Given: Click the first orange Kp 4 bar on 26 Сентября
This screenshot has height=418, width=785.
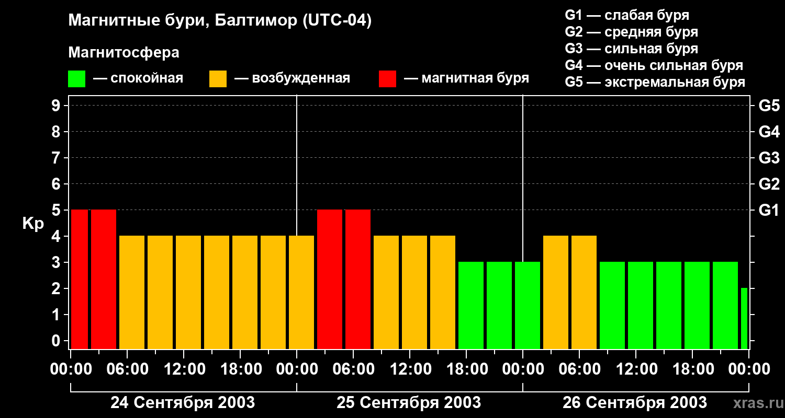Looking at the screenshot, I should tap(556, 292).
